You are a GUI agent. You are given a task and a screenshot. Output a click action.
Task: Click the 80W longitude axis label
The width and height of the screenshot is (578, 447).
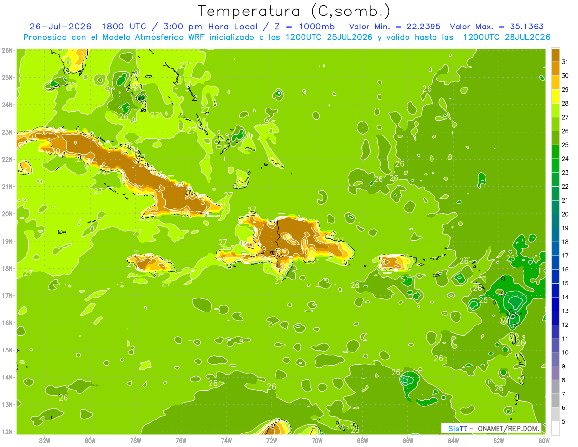pos(90,440)
